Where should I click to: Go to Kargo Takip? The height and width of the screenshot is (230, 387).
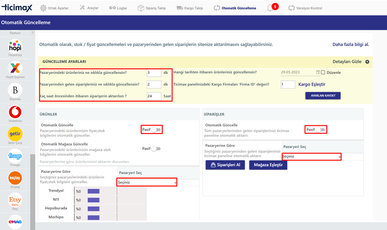coord(190,8)
